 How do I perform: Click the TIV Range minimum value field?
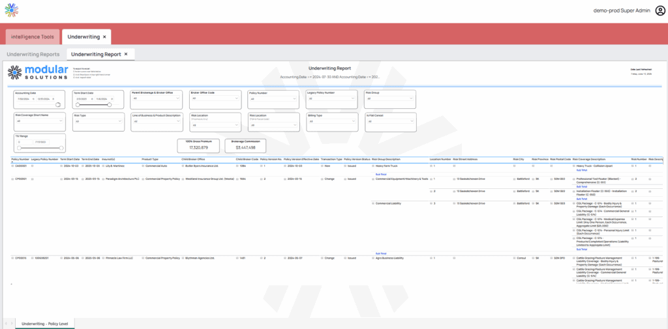click(x=24, y=142)
